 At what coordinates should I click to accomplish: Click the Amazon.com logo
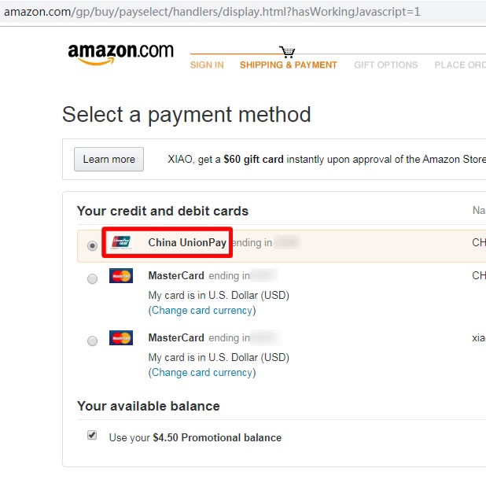click(120, 53)
